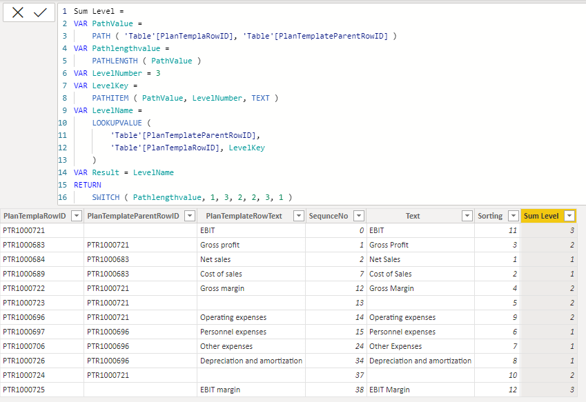Image resolution: width=586 pixels, height=402 pixels.
Task: Click 'VAR Result = LevelName' line
Action: 124,172
